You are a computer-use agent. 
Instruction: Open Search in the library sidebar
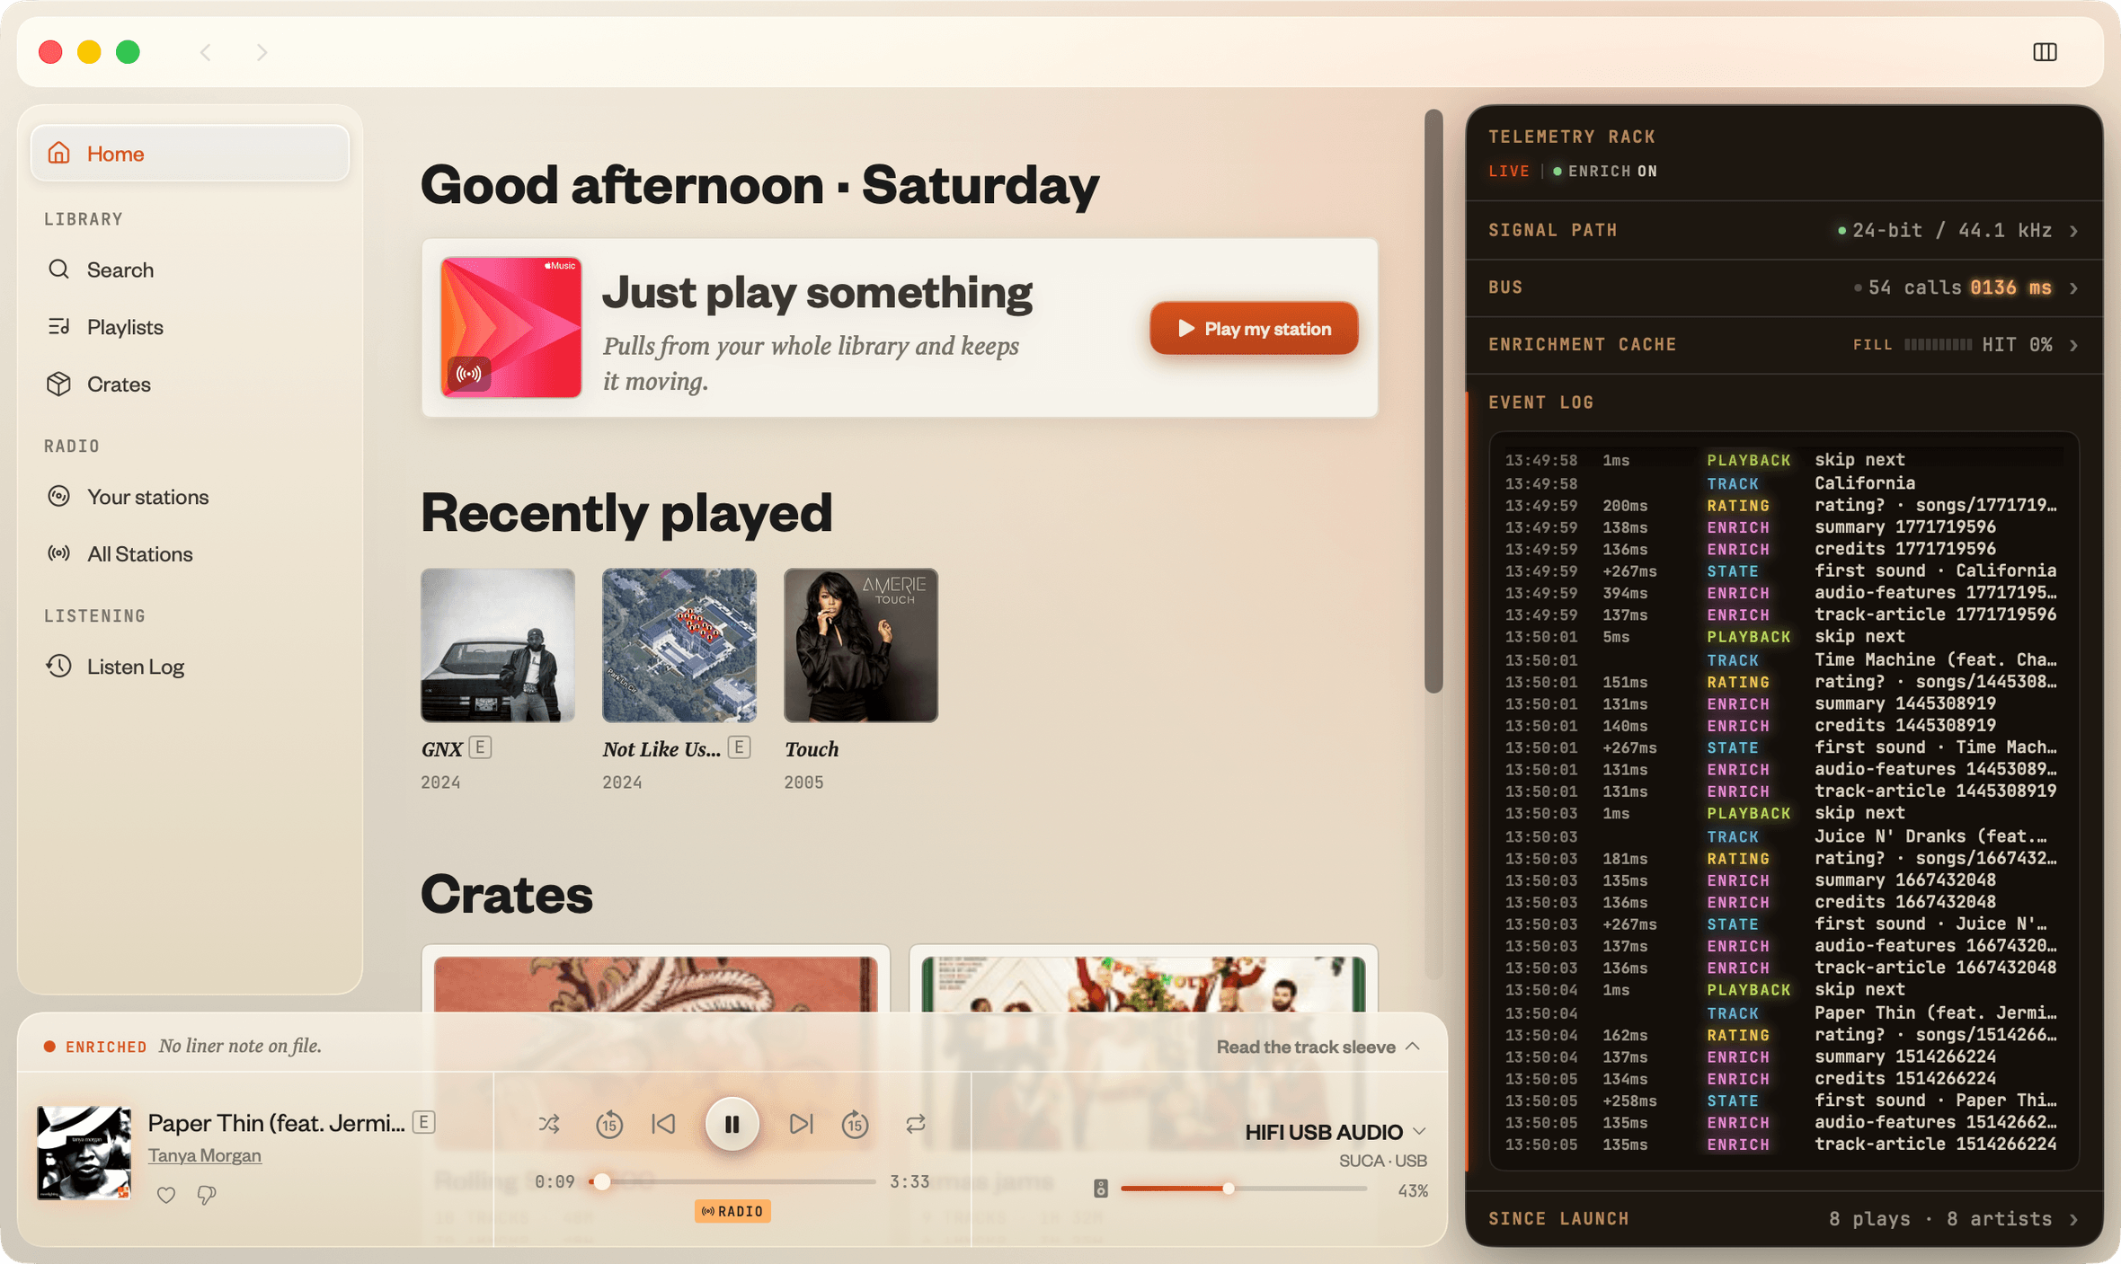pyautogui.click(x=190, y=270)
